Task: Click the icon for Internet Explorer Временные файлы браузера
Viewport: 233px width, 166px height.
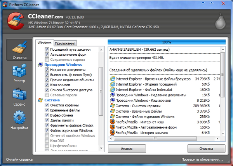Action: point(112,79)
